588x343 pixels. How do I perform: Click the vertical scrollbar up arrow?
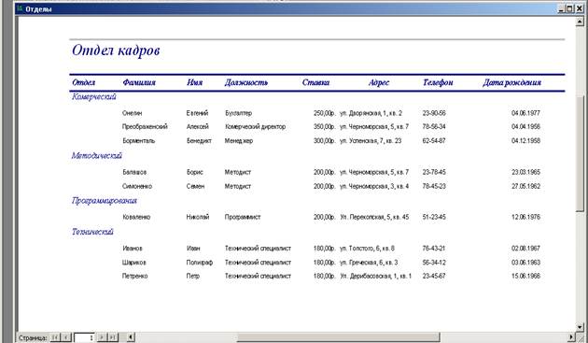click(x=580, y=21)
